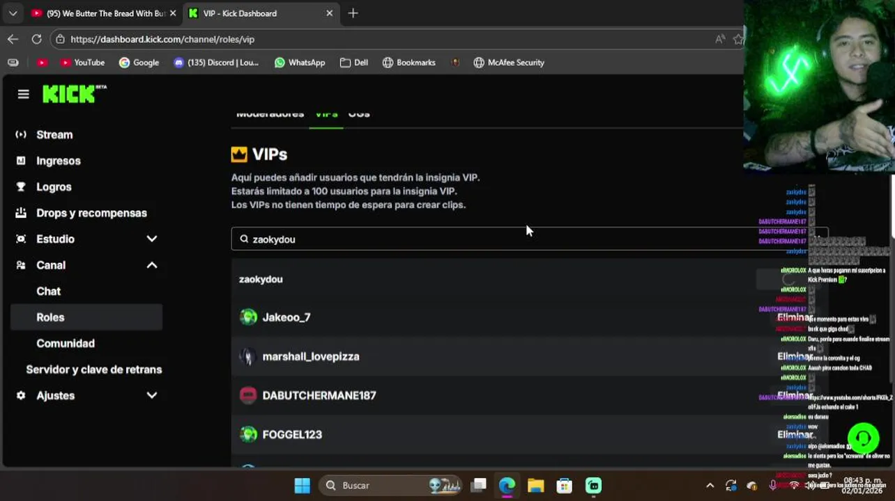Go back in the browser
895x501 pixels.
point(13,40)
